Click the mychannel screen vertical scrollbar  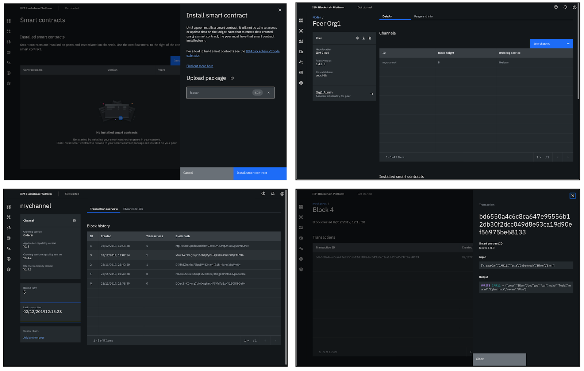[x=286, y=277]
